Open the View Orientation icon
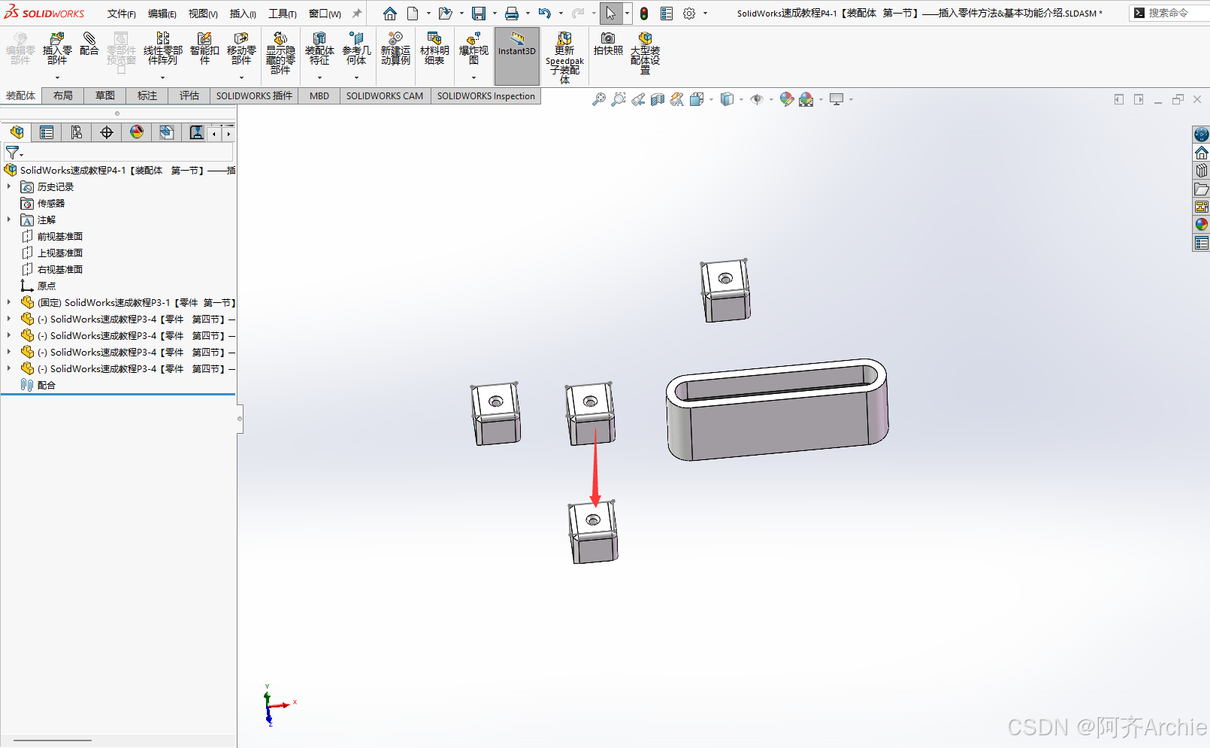 (697, 99)
